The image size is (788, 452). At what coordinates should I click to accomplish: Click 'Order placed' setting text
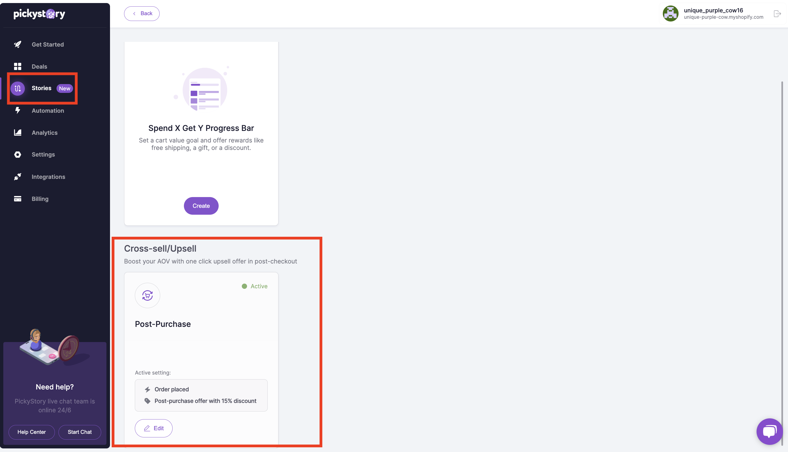point(172,389)
